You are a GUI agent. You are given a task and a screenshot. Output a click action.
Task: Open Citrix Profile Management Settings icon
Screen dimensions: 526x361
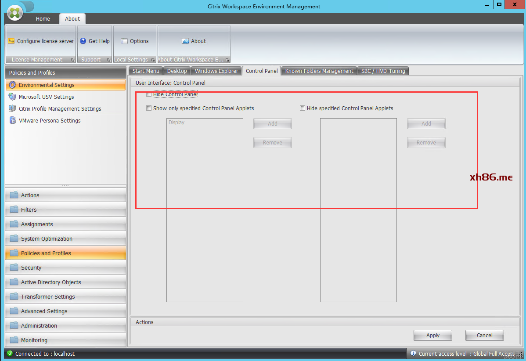12,109
